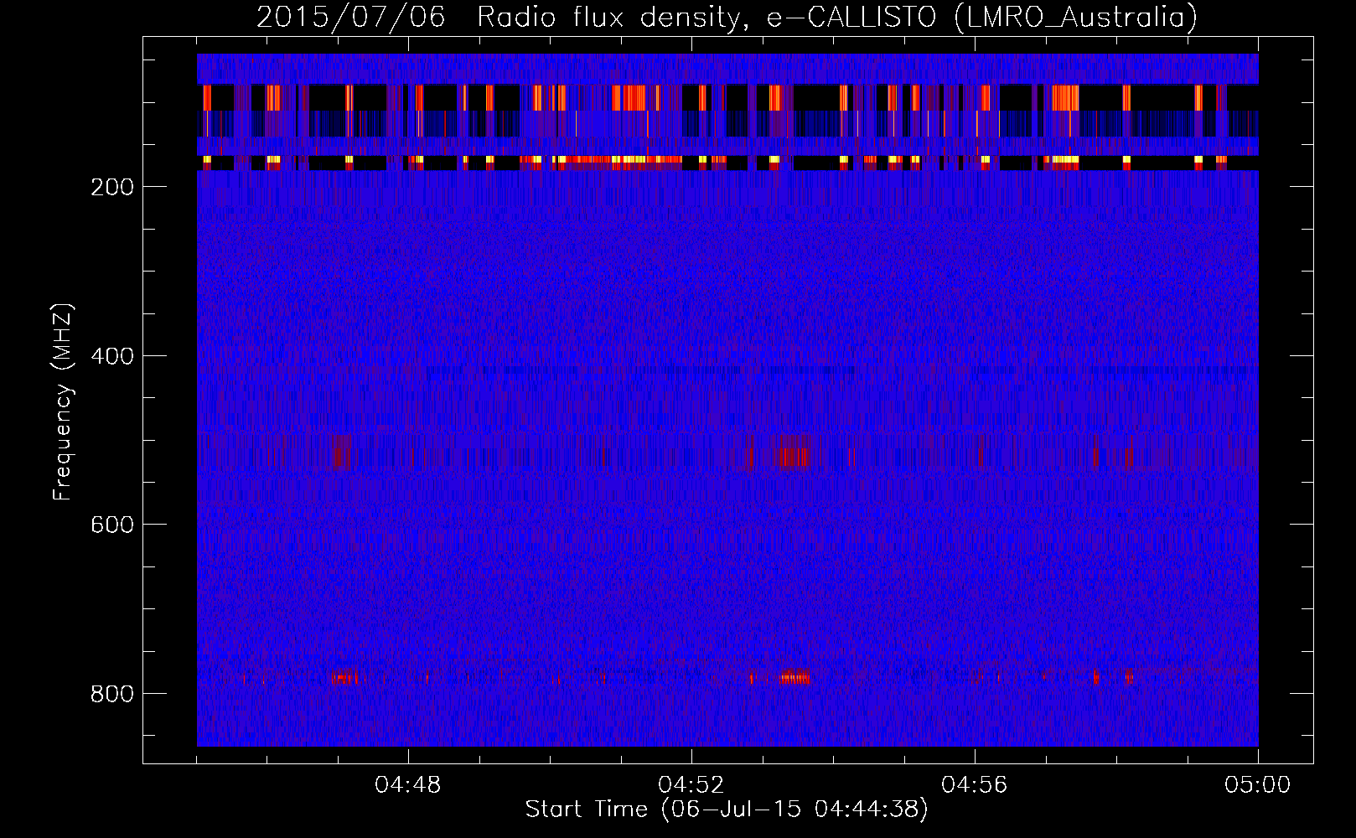
Task: Click the 05:00 time tick label
Action: coord(1258,785)
